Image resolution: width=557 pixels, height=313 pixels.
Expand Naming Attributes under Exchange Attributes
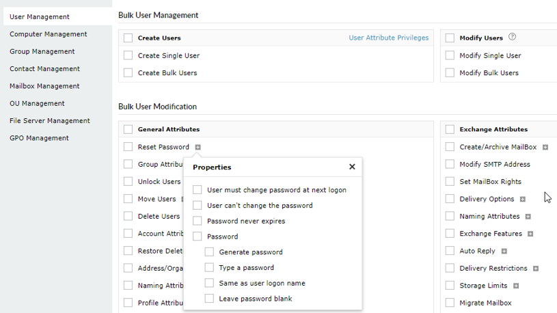coord(528,217)
